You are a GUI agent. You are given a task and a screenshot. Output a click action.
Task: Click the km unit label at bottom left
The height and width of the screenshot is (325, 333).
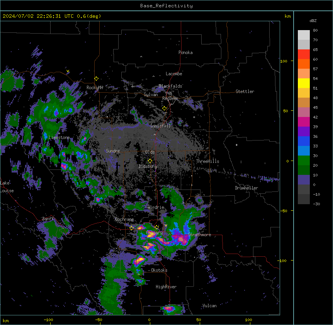point(5,320)
